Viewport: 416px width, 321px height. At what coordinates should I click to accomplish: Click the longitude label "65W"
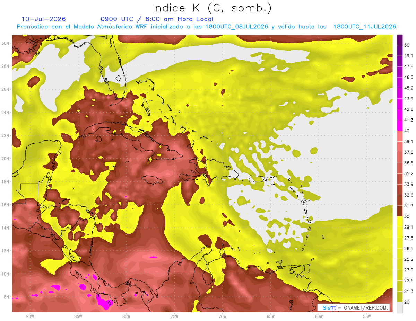tap(271, 316)
